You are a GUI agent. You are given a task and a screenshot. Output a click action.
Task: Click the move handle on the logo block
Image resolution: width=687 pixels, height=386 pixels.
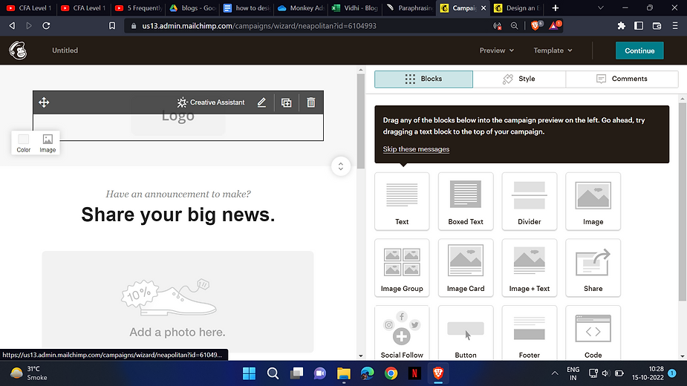click(x=44, y=102)
